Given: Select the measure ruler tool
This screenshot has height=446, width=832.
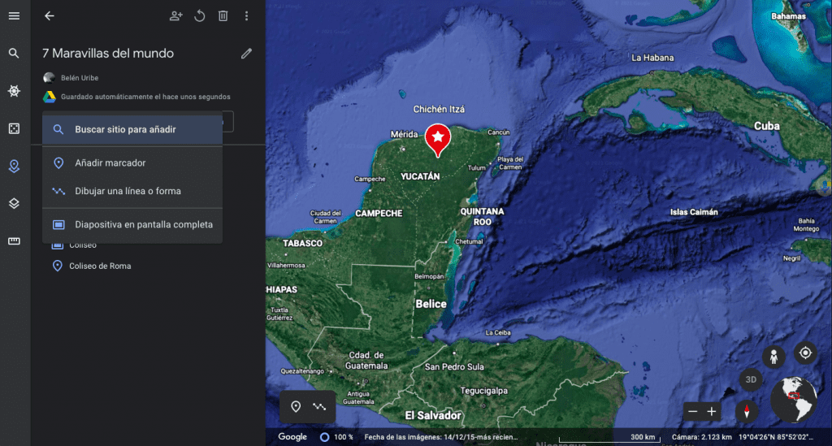Looking at the screenshot, I should click(14, 241).
